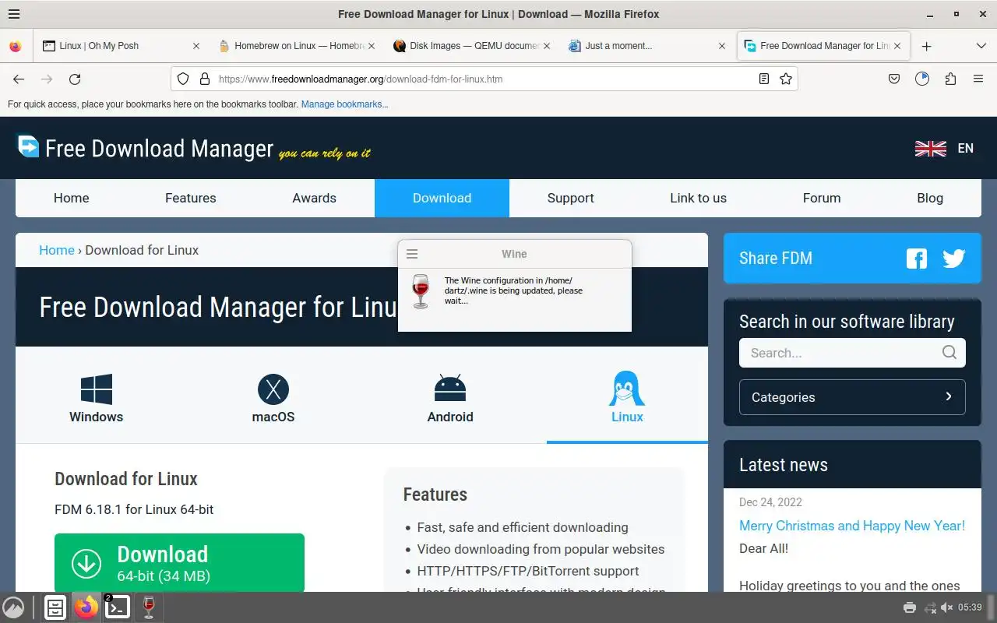Close the Free Download Manager tab
This screenshot has width=997, height=623.
click(897, 46)
